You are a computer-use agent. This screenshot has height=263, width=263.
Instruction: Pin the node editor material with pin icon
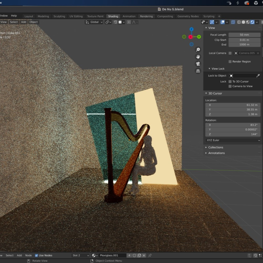(150, 255)
